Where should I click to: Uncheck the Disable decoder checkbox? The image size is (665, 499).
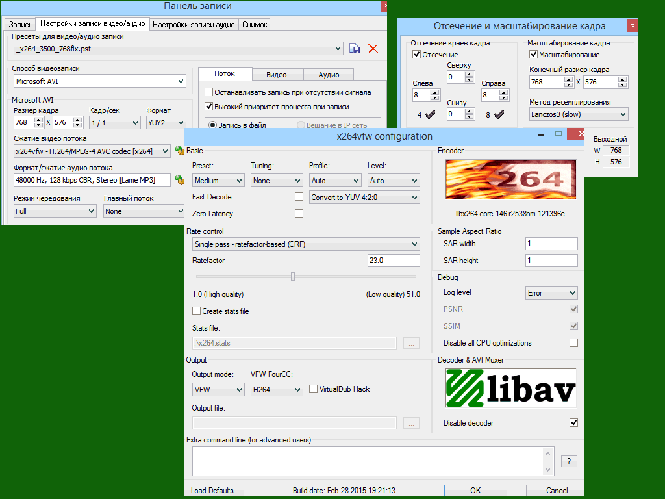click(x=573, y=423)
